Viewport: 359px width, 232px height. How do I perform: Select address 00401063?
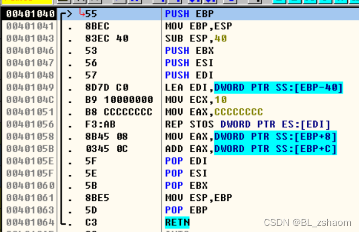(x=30, y=211)
